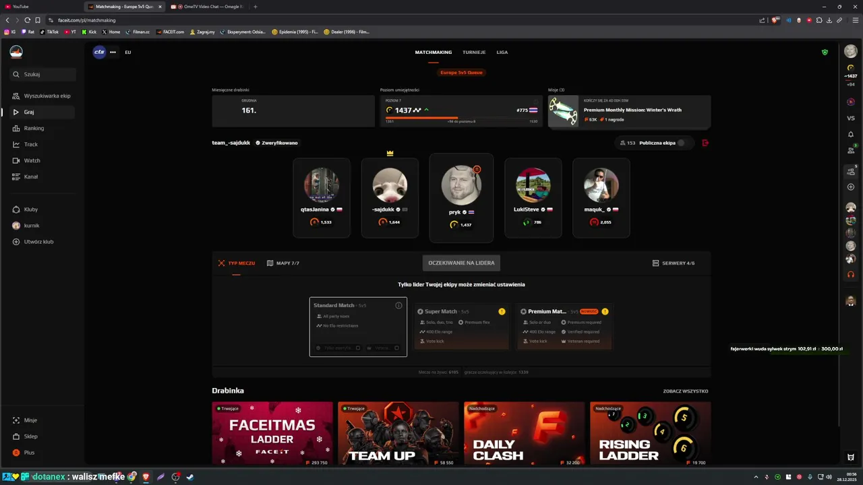The height and width of the screenshot is (485, 863).
Task: Select the TYP MECZU tab
Action: pos(237,263)
